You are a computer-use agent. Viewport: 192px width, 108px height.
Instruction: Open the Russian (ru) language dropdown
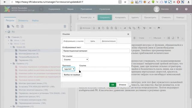click(87, 17)
